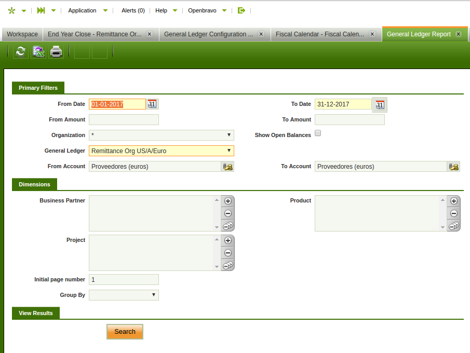
Task: Open the To Date calendar picker
Action: pos(380,105)
